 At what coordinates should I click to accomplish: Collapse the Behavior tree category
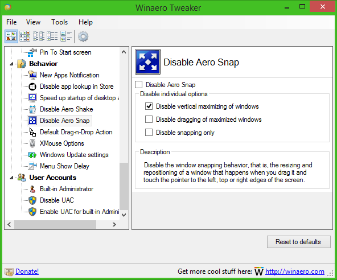click(x=11, y=64)
